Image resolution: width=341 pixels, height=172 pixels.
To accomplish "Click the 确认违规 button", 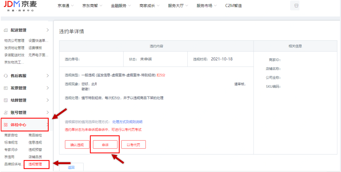I will [77, 145].
